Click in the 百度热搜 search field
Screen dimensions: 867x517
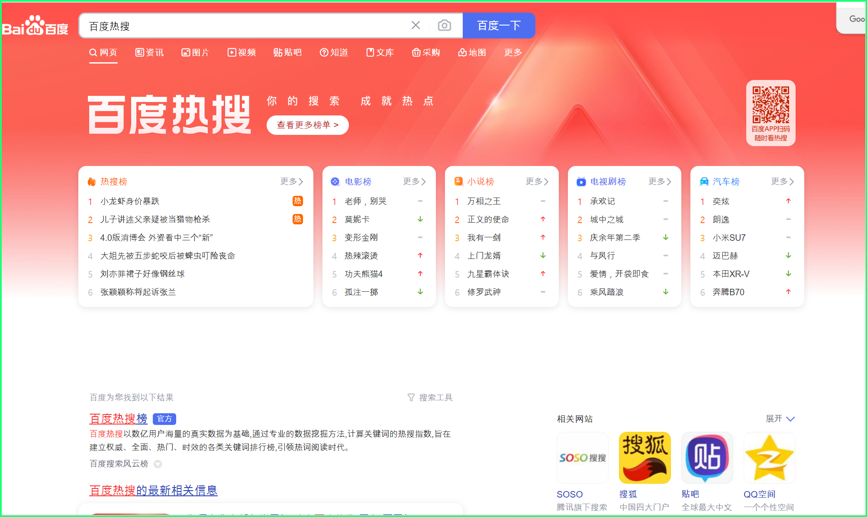click(x=242, y=26)
